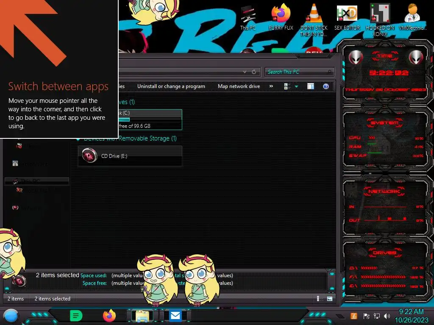
Task: Click the Space used label in details pane
Action: 94,275
